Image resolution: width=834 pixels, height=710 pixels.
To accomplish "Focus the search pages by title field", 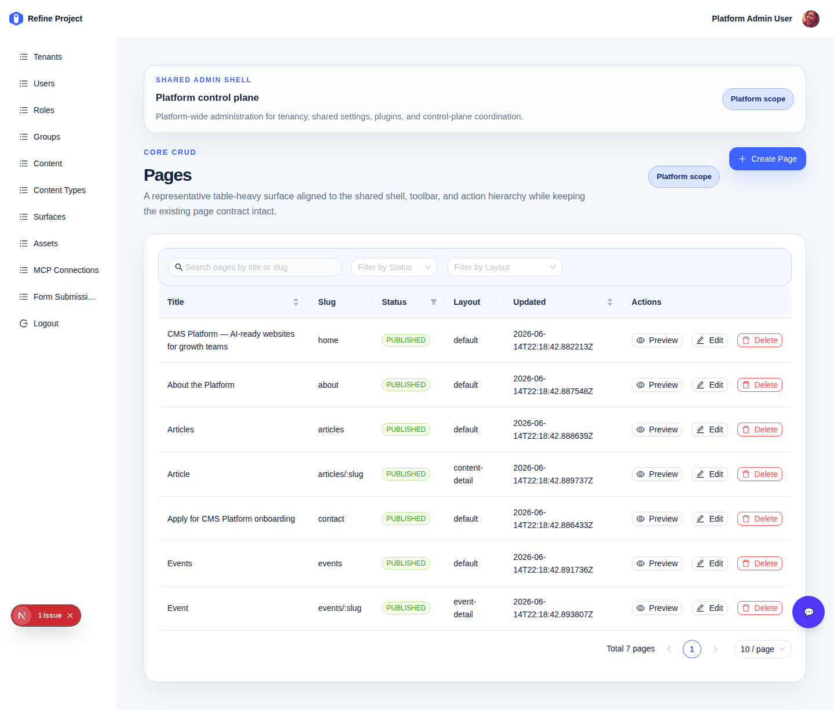I will point(255,267).
